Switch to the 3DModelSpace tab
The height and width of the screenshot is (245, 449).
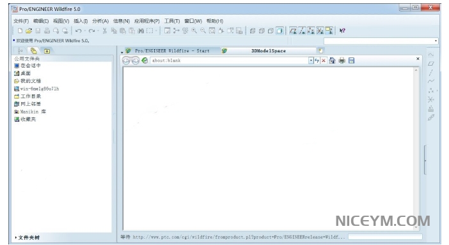(x=268, y=51)
